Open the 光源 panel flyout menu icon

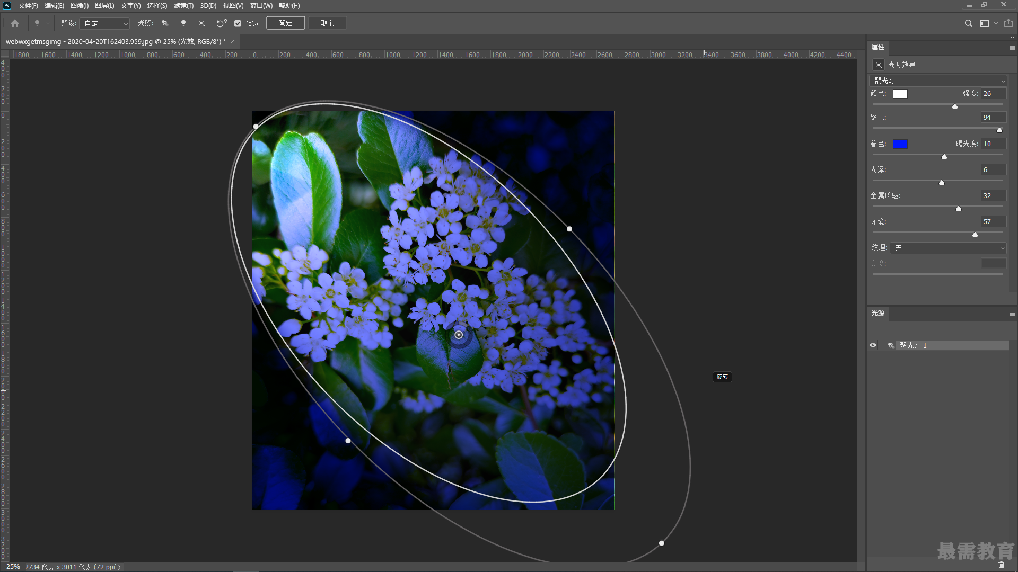(1012, 314)
